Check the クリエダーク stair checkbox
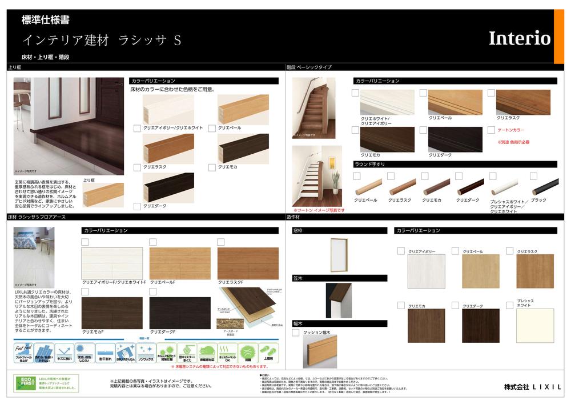571x404 pixels. click(423, 130)
